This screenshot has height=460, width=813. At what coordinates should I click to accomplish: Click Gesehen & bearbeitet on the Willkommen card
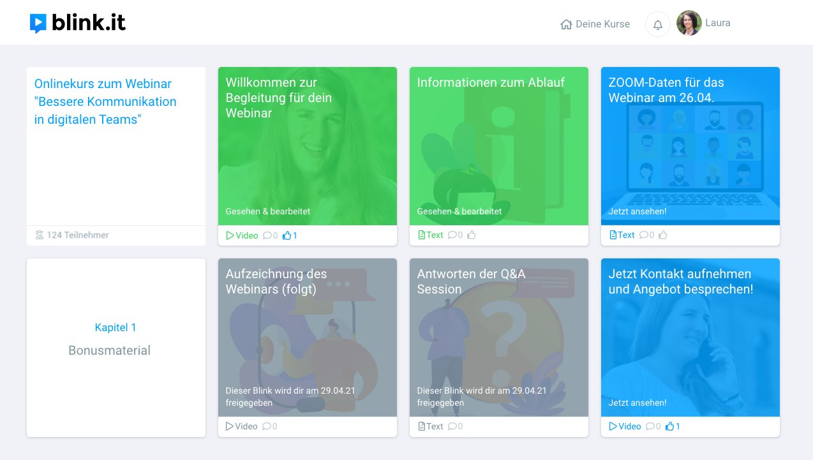tap(268, 211)
